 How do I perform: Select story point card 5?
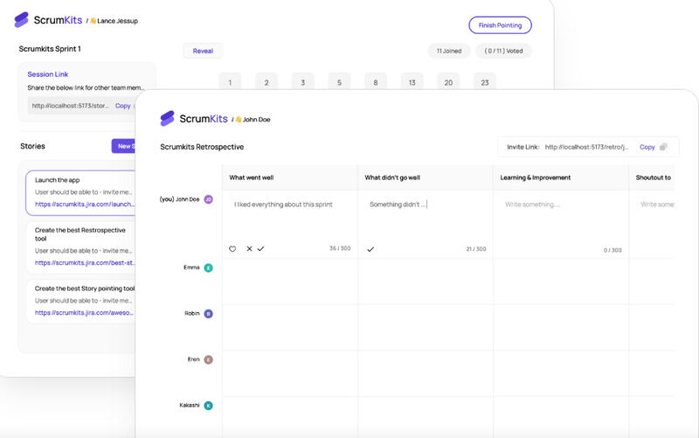pyautogui.click(x=339, y=82)
